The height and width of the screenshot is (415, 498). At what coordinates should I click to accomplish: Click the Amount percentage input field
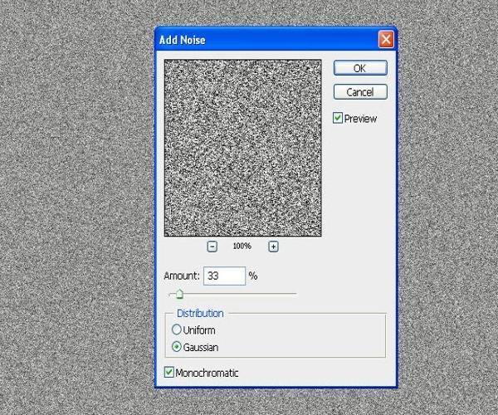225,276
